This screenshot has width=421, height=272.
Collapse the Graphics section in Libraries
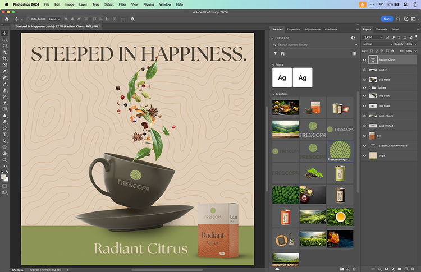click(273, 94)
